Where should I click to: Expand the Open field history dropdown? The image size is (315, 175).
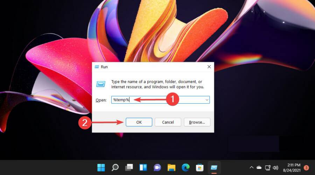pos(207,100)
